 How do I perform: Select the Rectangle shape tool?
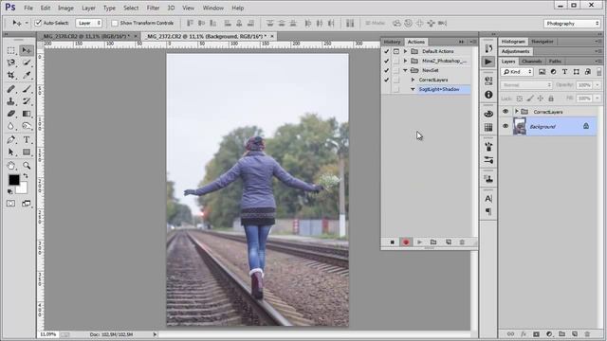(x=27, y=152)
